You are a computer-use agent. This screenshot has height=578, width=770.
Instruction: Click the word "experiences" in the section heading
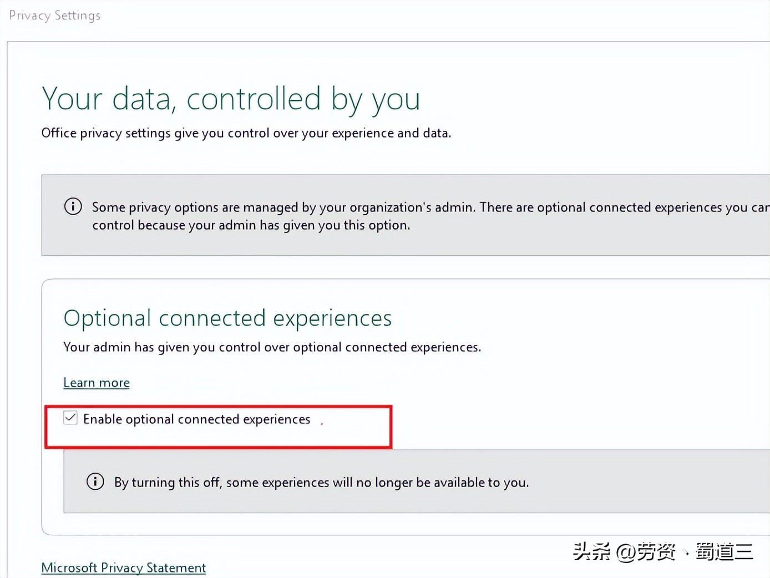332,318
